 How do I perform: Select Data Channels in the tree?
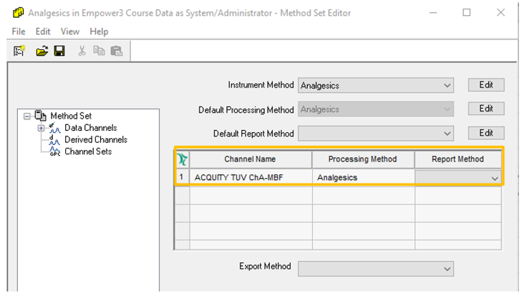coord(91,128)
